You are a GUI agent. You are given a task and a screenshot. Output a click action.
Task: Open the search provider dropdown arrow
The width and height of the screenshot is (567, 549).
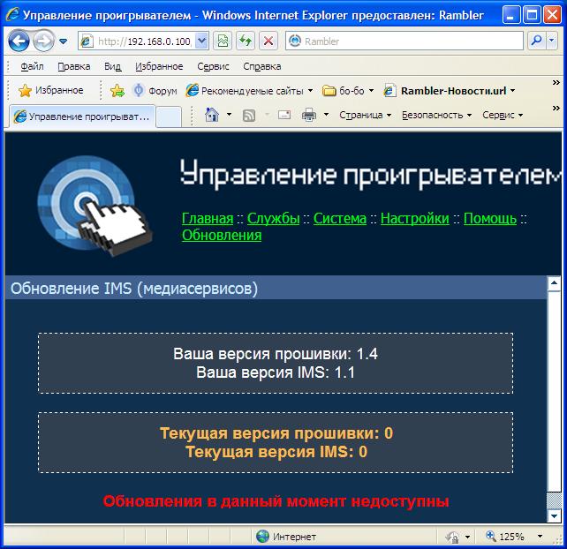551,41
